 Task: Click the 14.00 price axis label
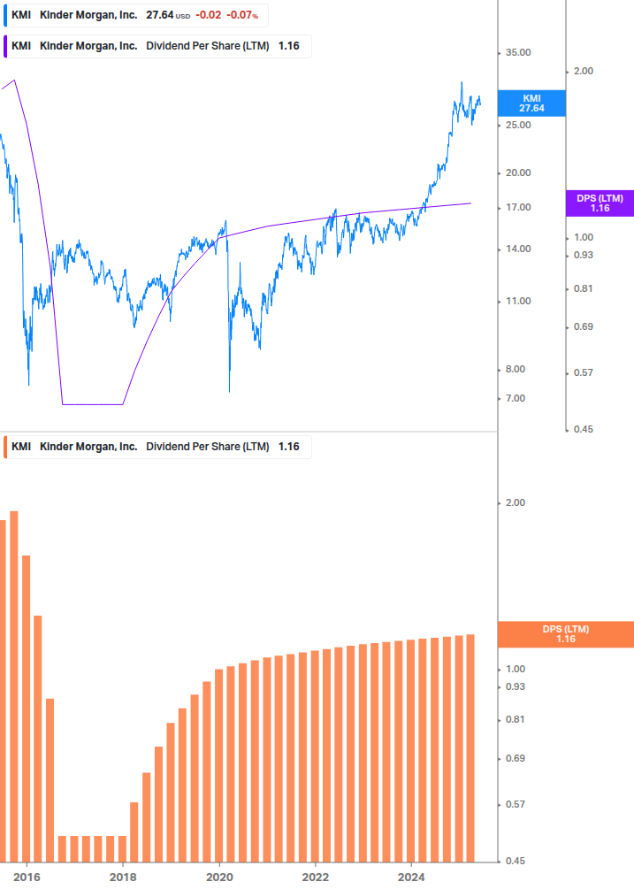pyautogui.click(x=518, y=249)
